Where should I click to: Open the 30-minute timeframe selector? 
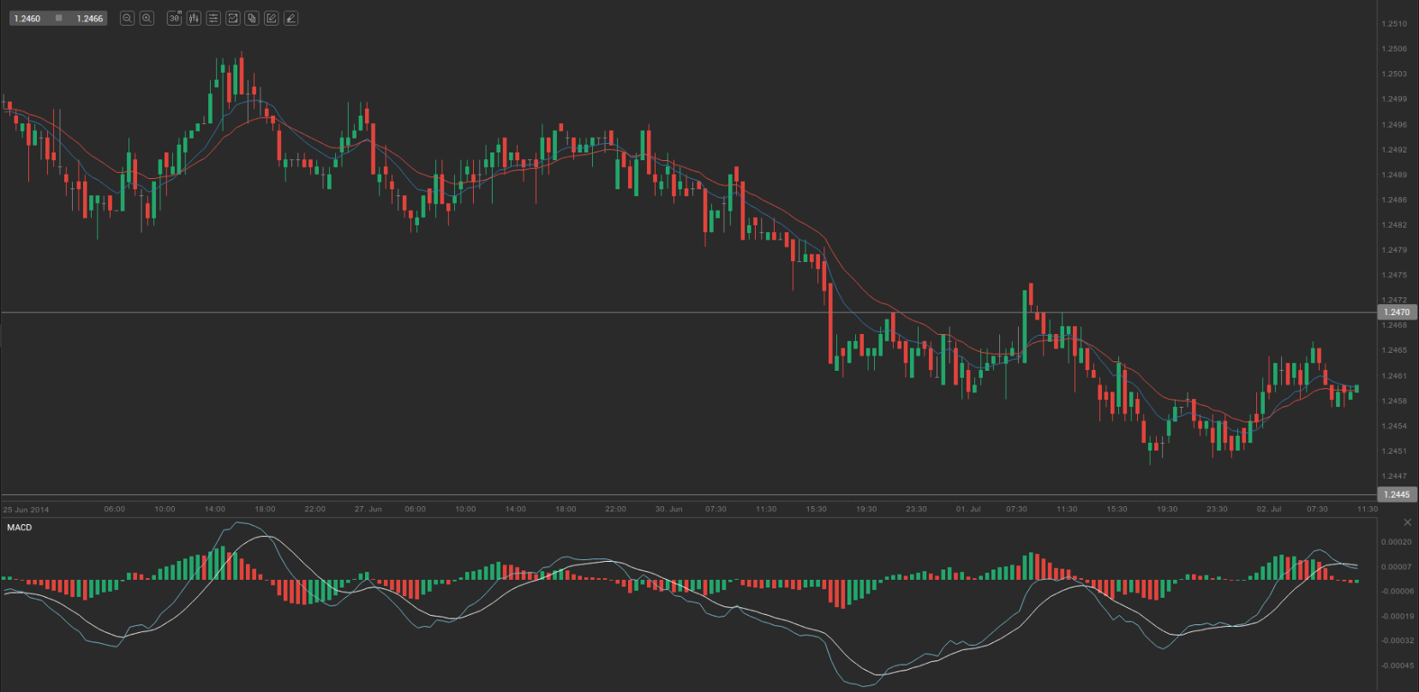(x=174, y=18)
